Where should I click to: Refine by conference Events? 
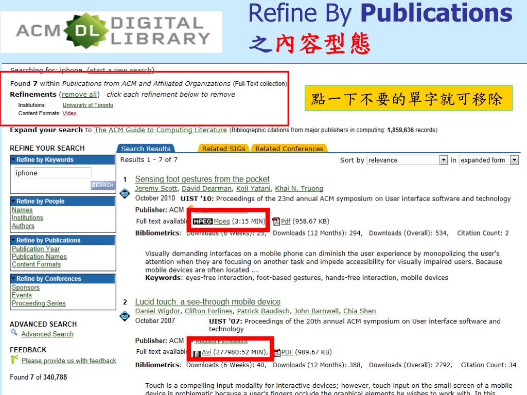(22, 295)
